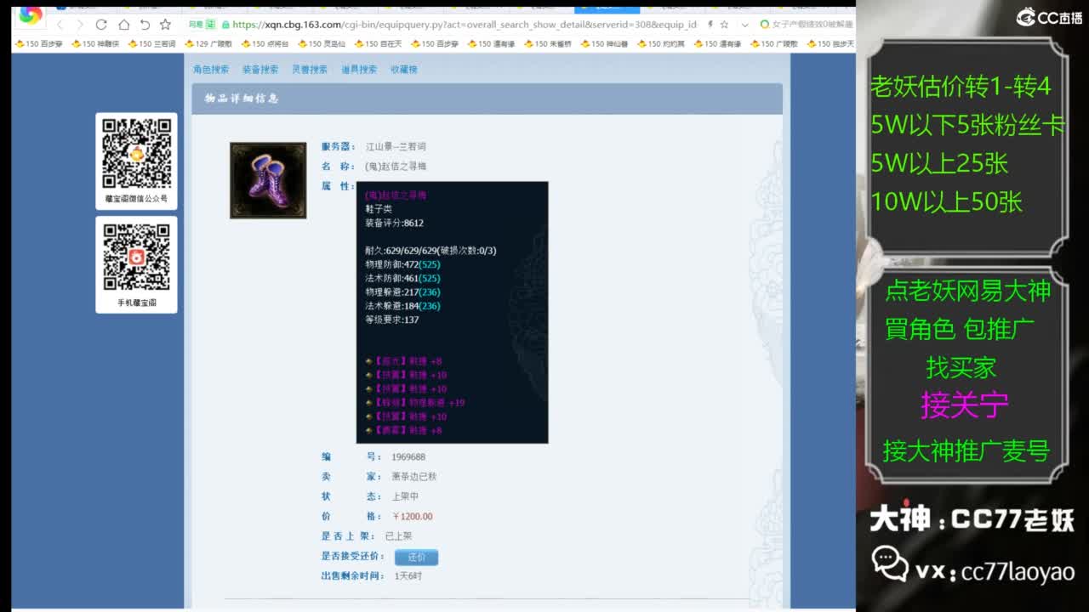Click the colorful browser logo icon

30,15
